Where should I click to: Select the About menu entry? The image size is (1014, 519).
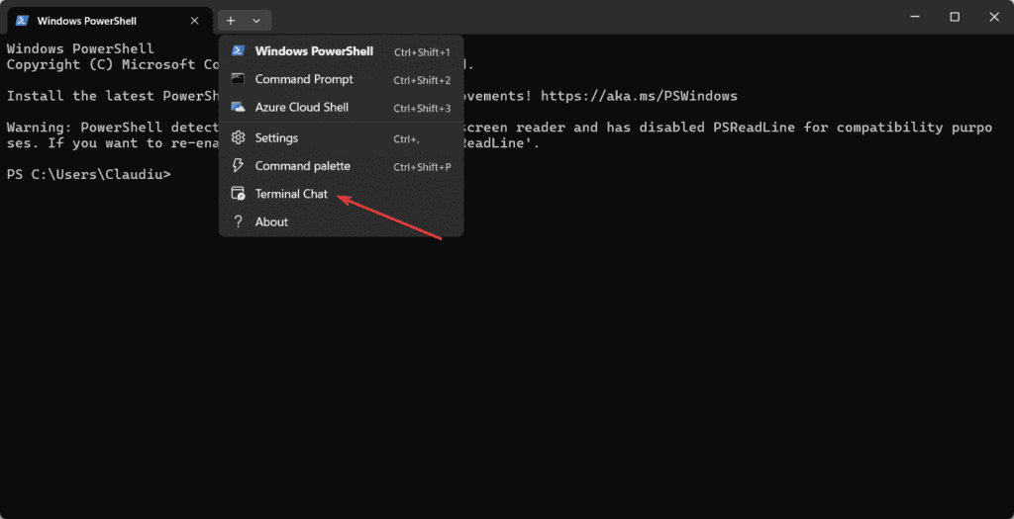point(341,221)
